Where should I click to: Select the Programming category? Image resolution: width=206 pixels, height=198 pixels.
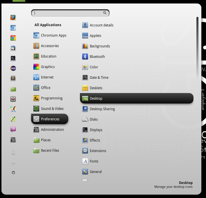(50, 98)
